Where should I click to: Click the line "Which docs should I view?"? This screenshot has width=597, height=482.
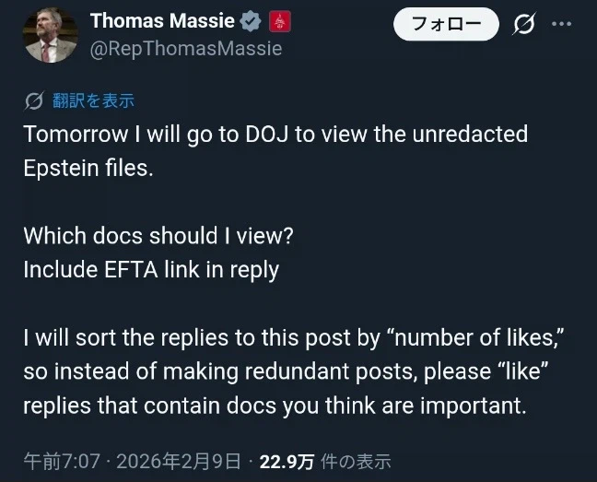click(158, 235)
